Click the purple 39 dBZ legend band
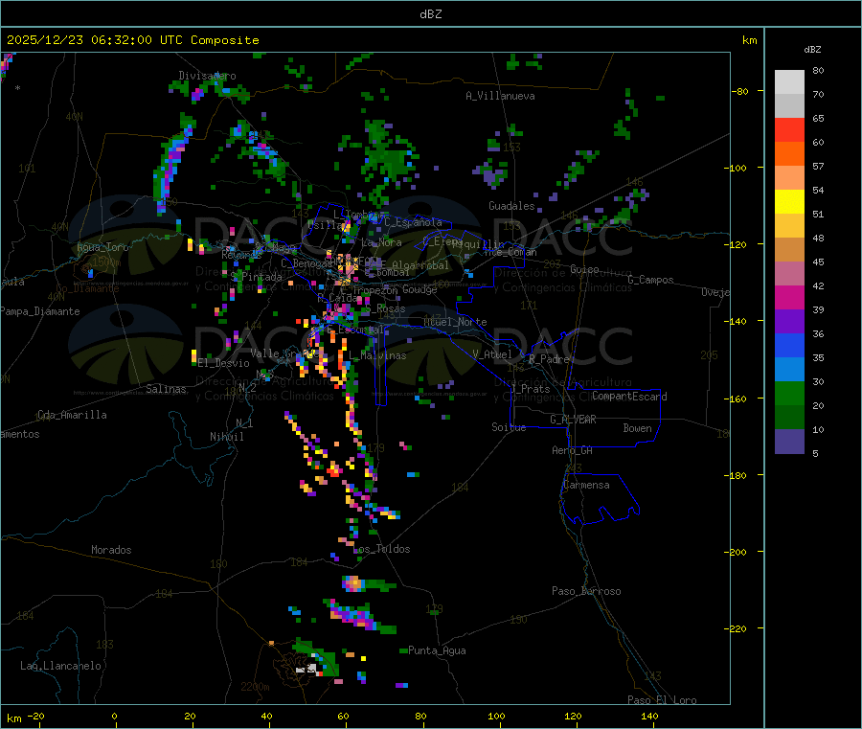Image resolution: width=862 pixels, height=729 pixels. (789, 322)
